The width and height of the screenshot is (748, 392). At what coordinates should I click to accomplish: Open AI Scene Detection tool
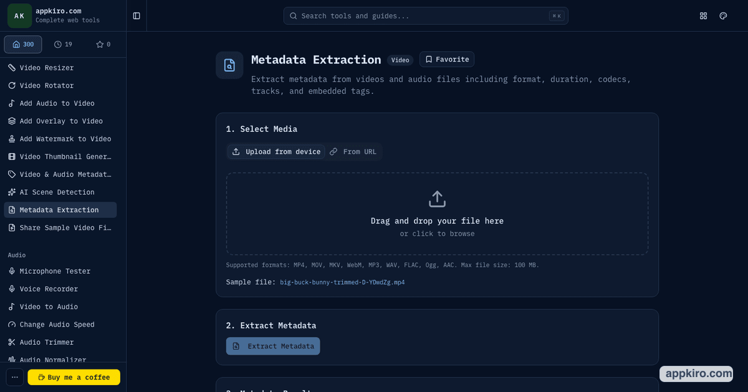coord(60,192)
